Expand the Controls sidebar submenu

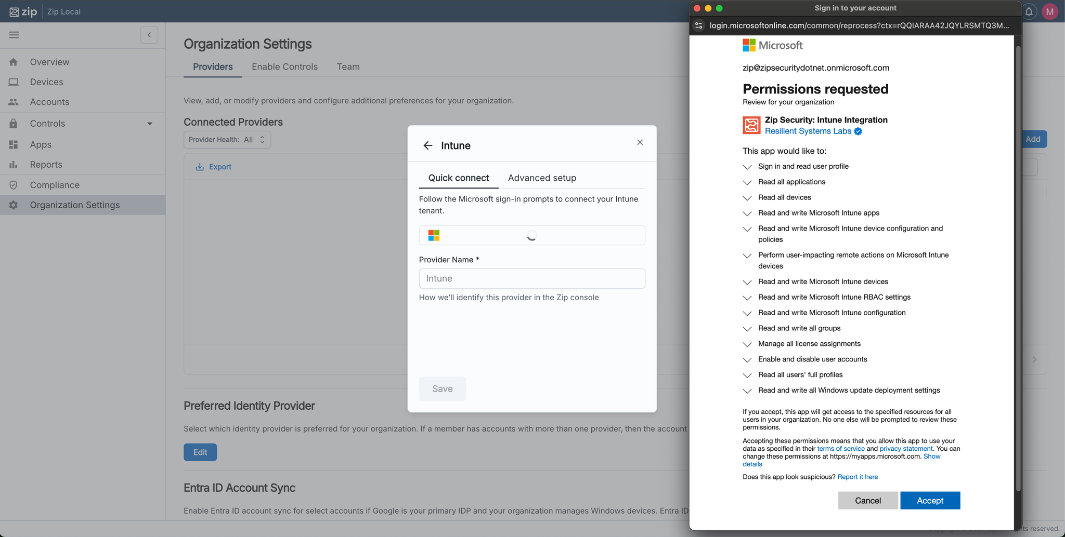150,124
